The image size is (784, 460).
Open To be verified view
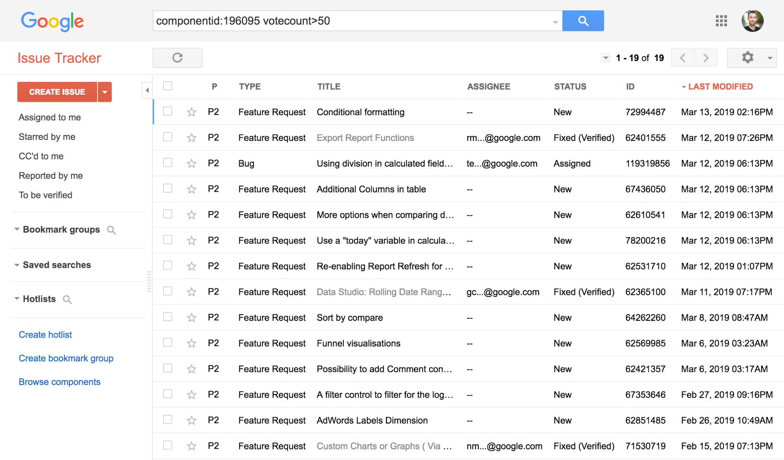tap(45, 195)
